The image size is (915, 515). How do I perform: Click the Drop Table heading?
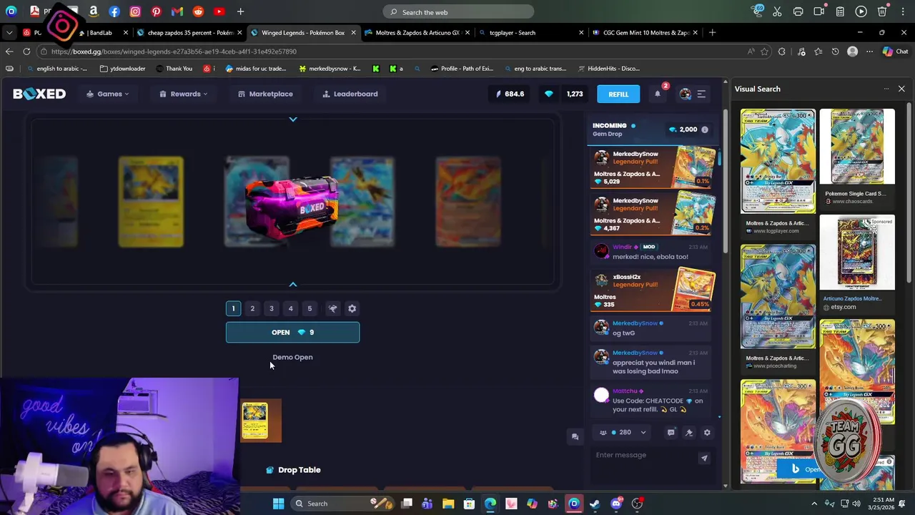[299, 470]
